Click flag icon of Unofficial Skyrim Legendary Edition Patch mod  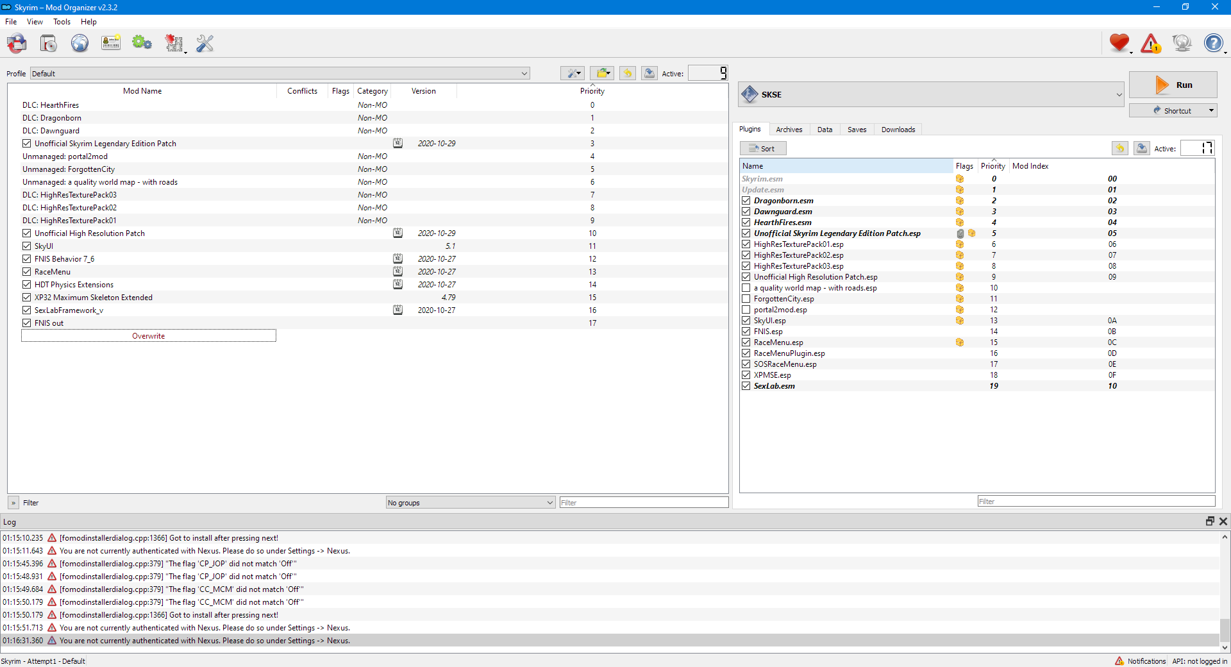pyautogui.click(x=398, y=143)
